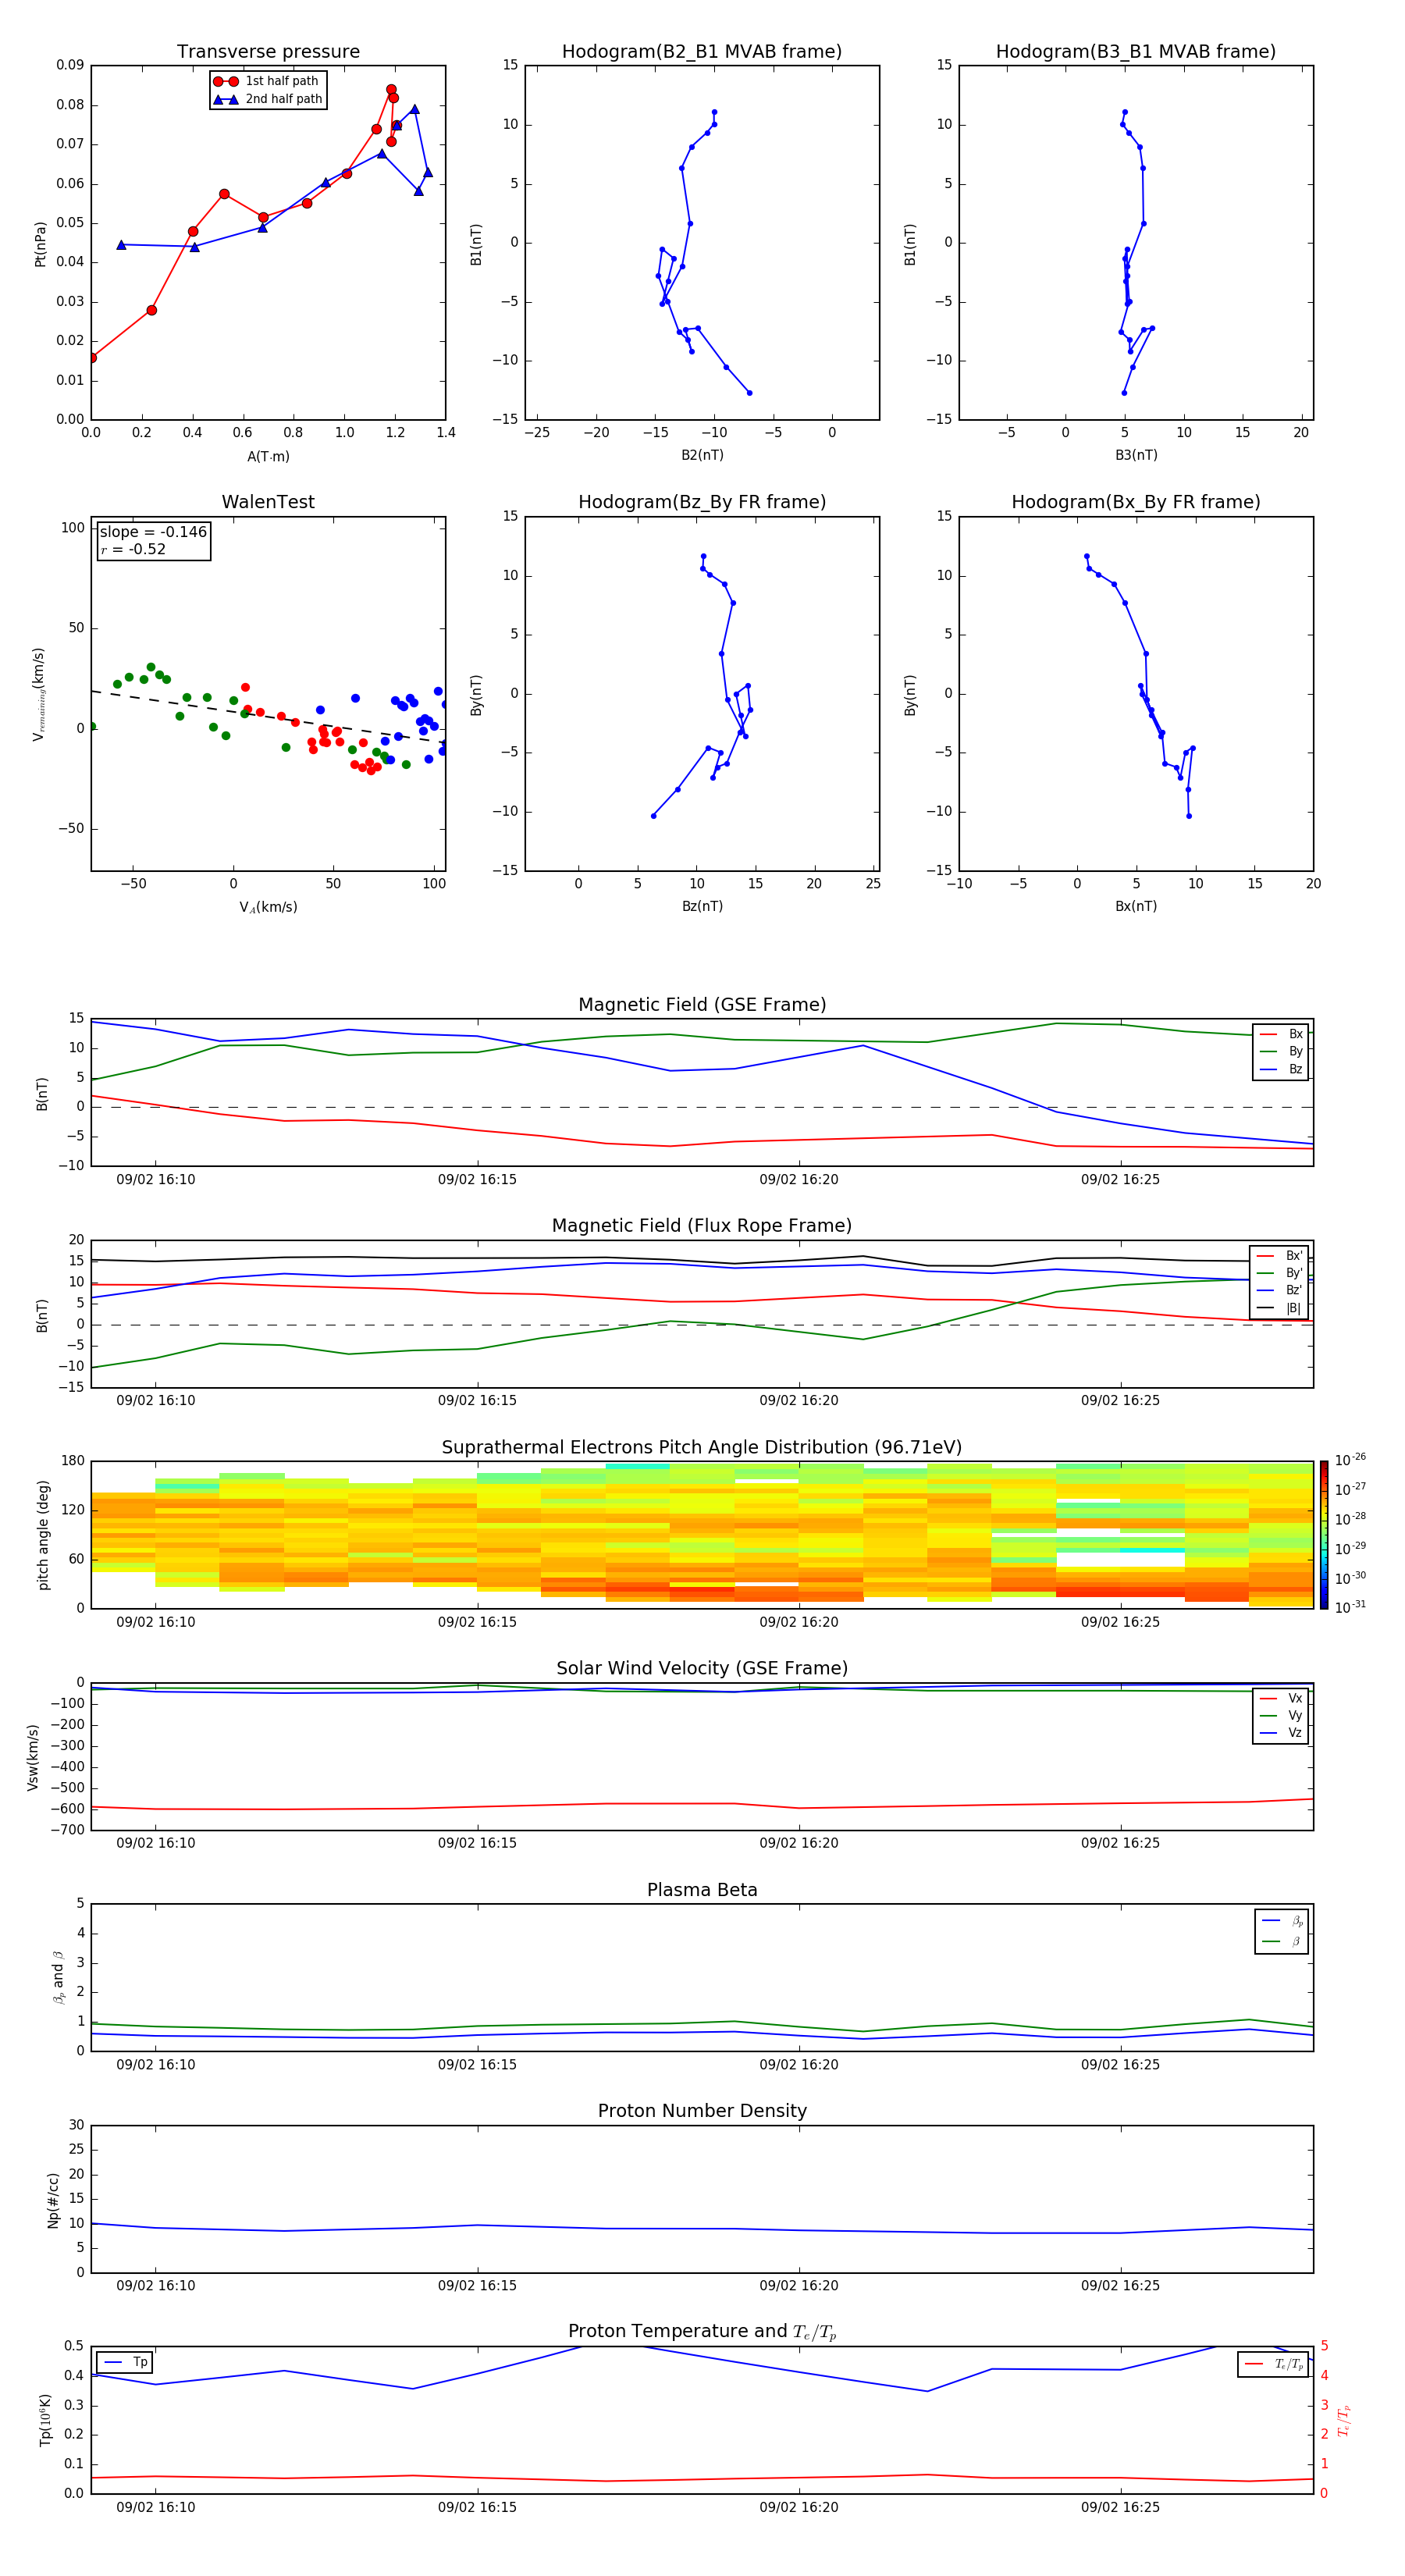Viewport: 1405px width, 2576px height.
Task: Click the colorbar label 10^-31
Action: point(1350,1607)
